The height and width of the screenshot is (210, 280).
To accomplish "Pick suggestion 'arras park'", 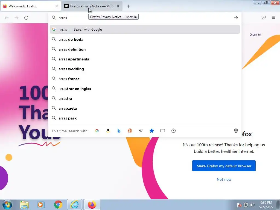I will coord(145,118).
